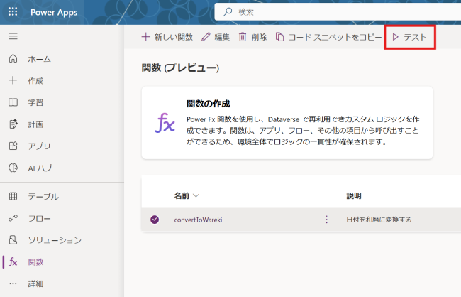The image size is (461, 297).
Task: Click the AI ハブ icon
Action: 13,168
